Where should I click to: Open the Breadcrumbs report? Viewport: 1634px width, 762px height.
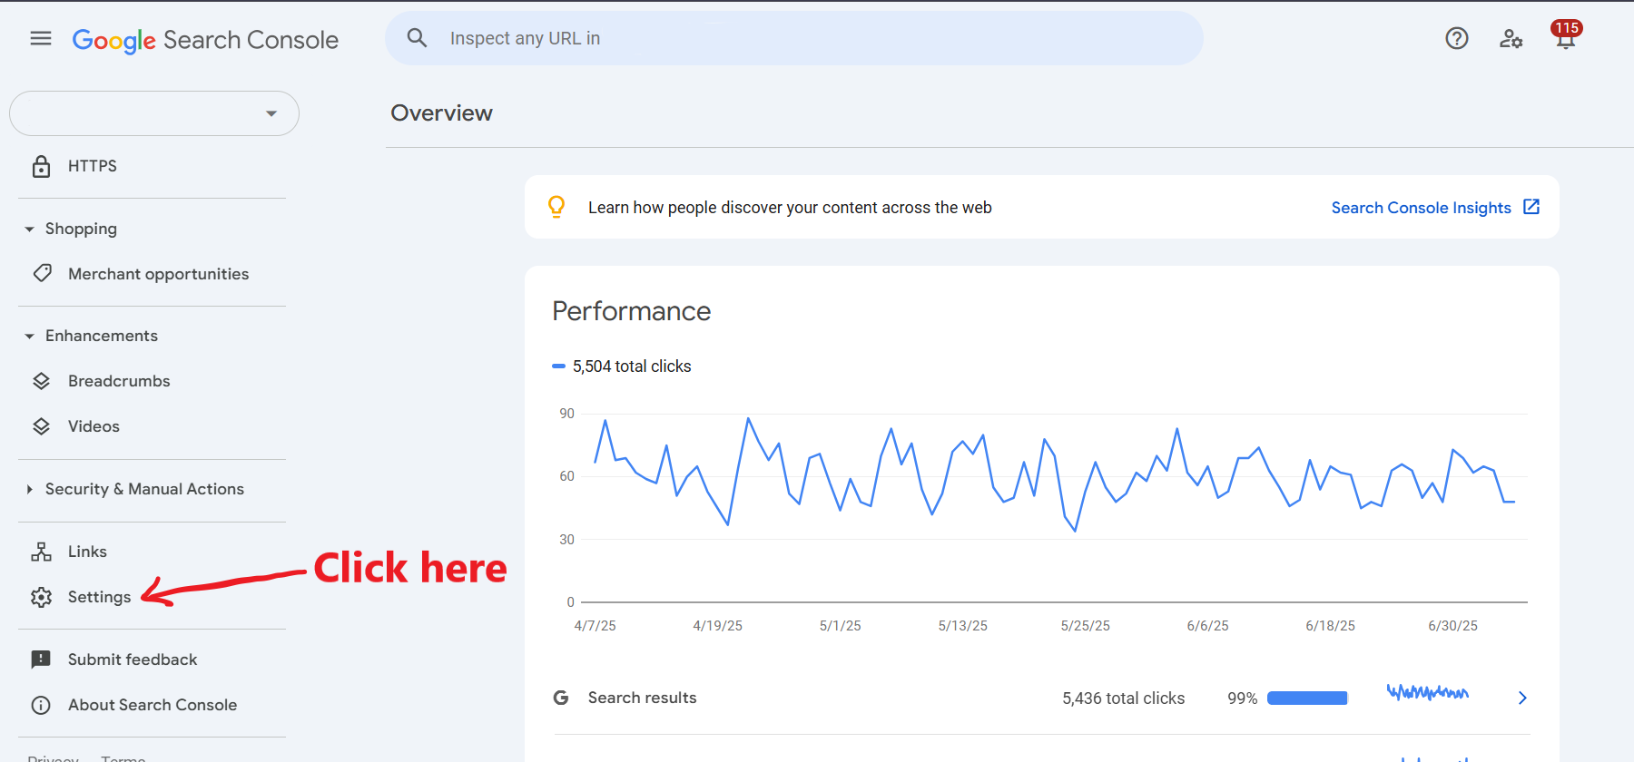click(119, 381)
